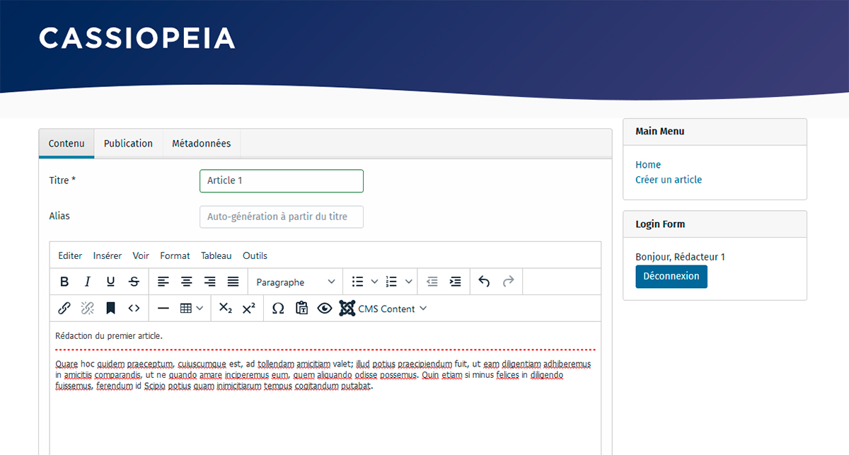Insert special character omega icon

click(278, 309)
